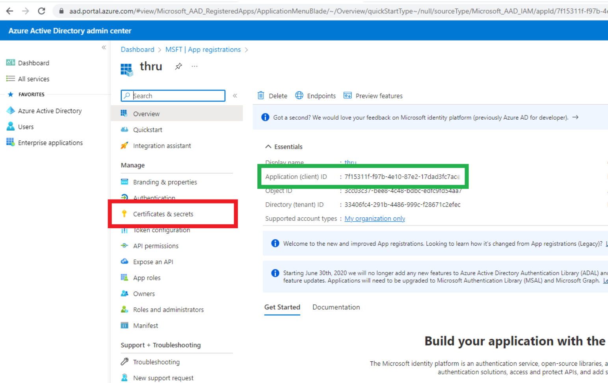The image size is (608, 383).
Task: Select the Get Started tab
Action: pyautogui.click(x=282, y=307)
